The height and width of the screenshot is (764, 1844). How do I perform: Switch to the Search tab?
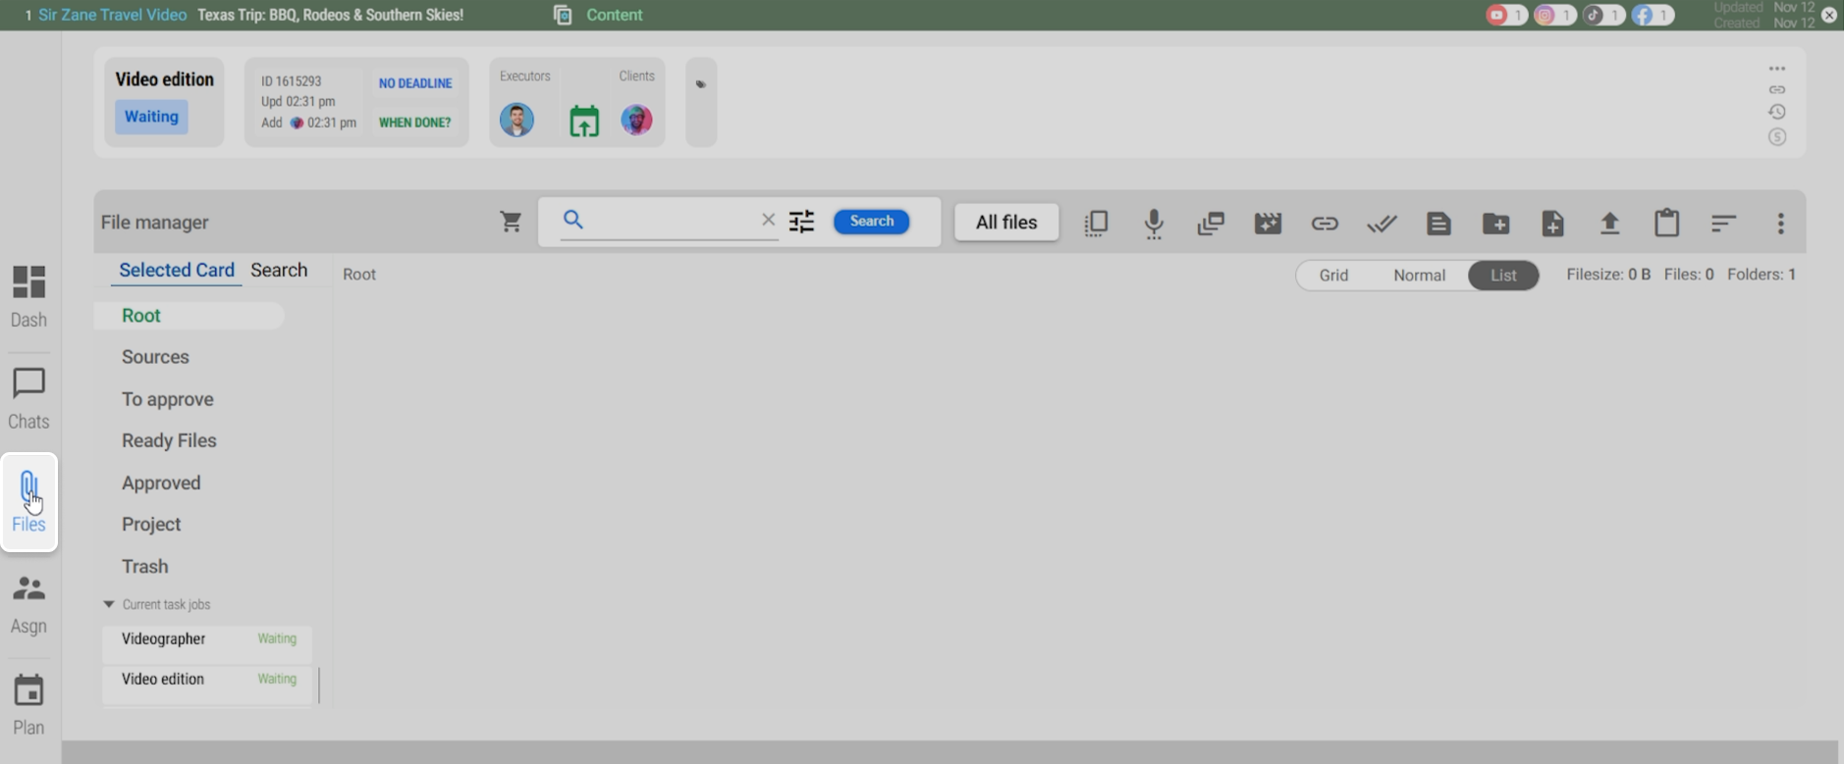click(279, 271)
